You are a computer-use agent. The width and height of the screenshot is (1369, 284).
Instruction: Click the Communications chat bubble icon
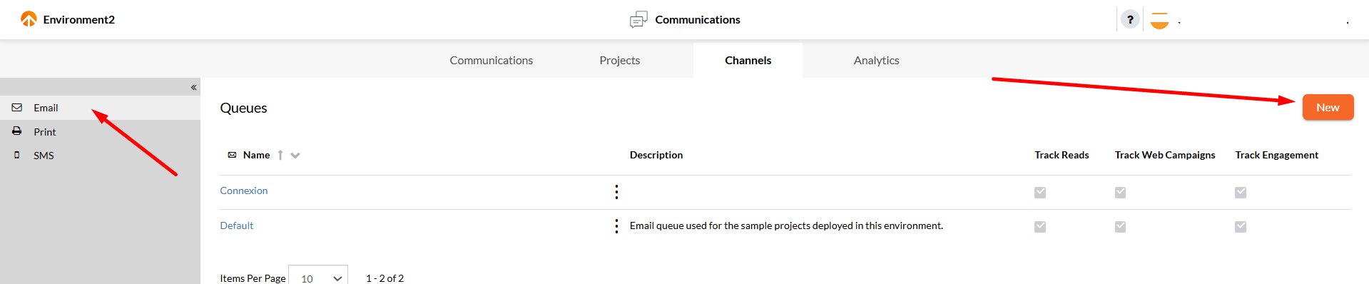(638, 19)
